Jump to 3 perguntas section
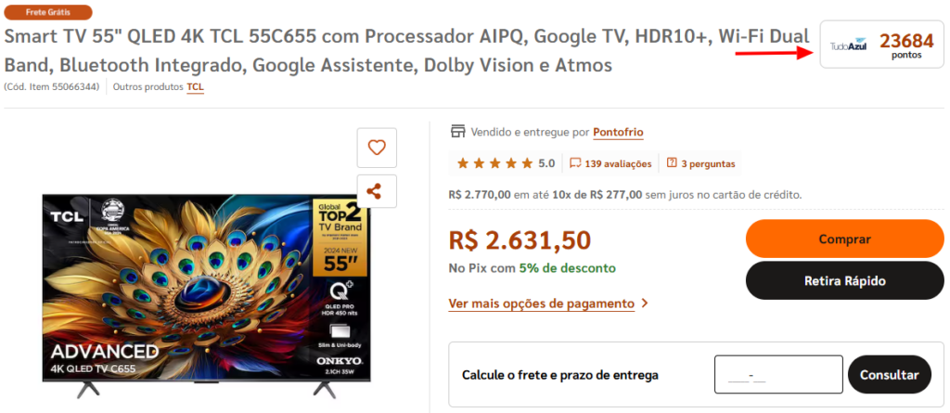 pyautogui.click(x=708, y=163)
